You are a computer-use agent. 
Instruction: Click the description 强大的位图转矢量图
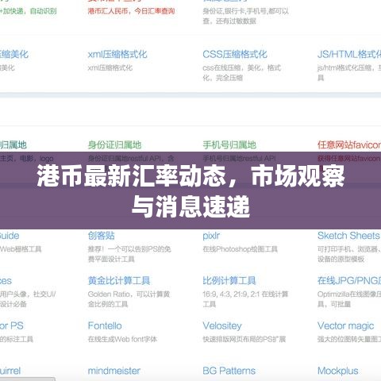[x=349, y=339]
